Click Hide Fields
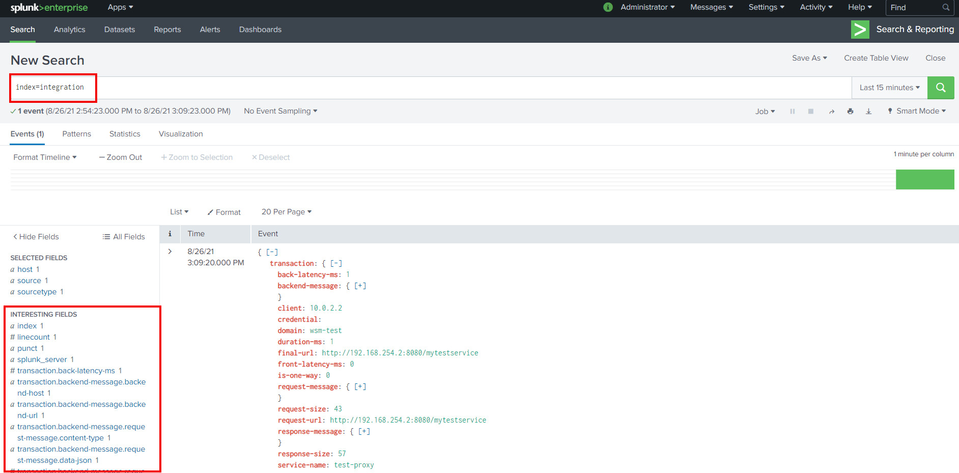 (36, 237)
